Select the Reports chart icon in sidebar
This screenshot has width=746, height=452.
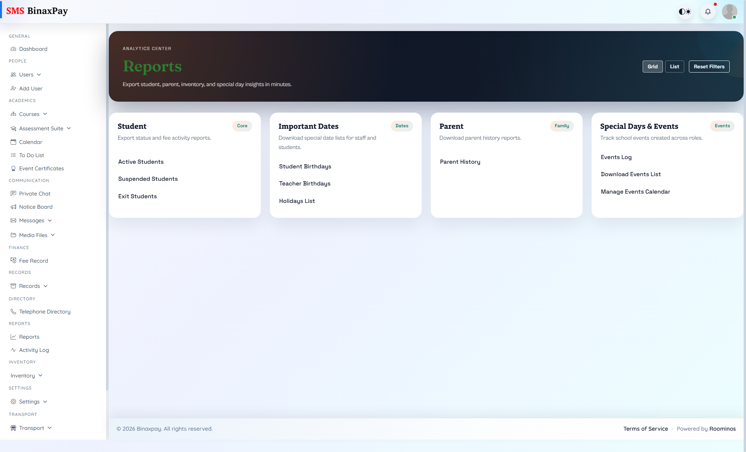point(13,337)
